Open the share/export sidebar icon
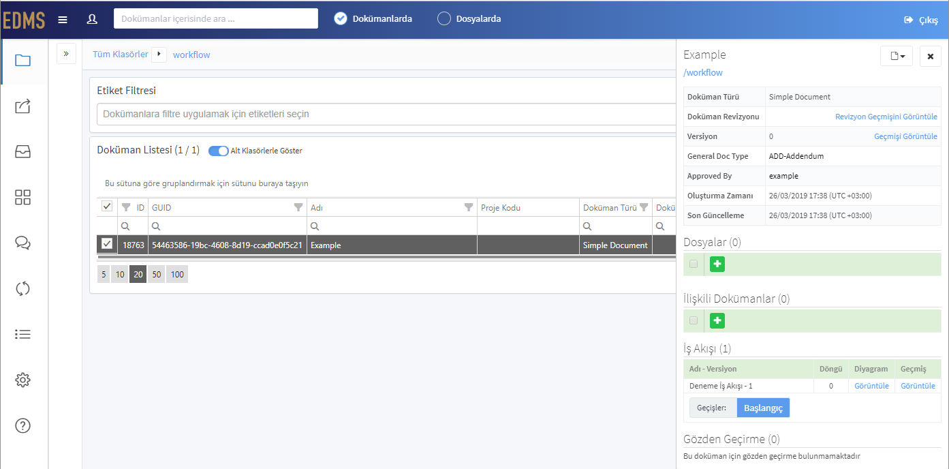This screenshot has height=469, width=949. 22,106
